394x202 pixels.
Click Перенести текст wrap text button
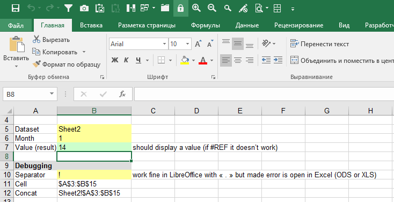tap(319, 44)
